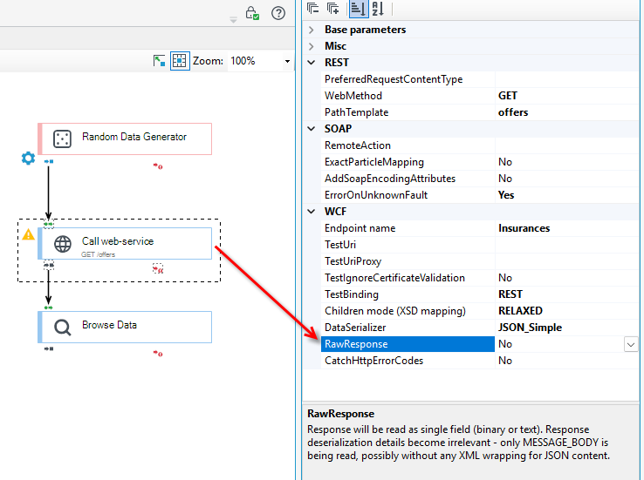The image size is (644, 480).
Task: Select the Categorized view button
Action: click(358, 9)
